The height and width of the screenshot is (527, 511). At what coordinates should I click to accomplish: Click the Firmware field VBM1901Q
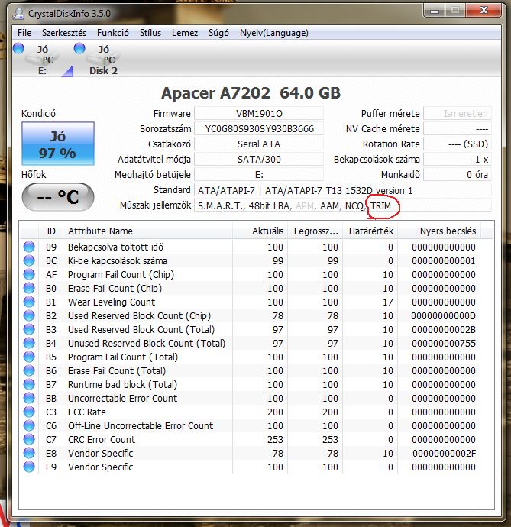click(x=259, y=114)
